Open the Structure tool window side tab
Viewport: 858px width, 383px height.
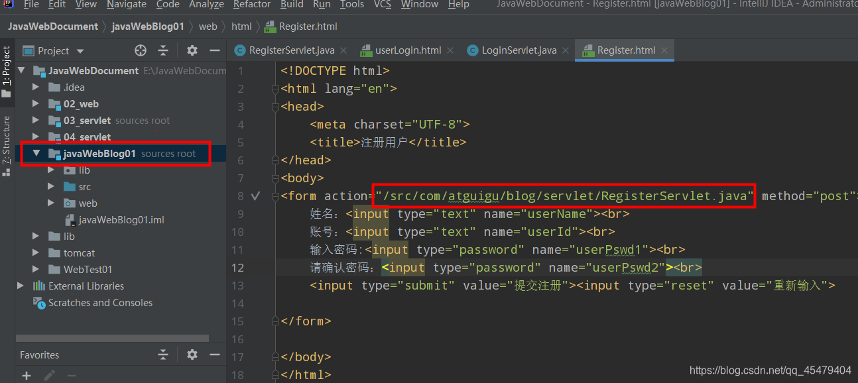7,146
